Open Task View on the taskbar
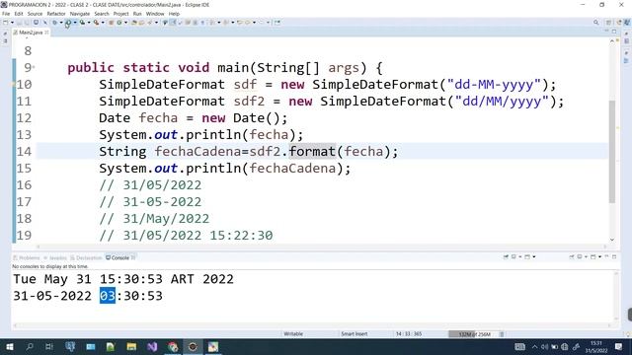The image size is (632, 355). coord(49,346)
